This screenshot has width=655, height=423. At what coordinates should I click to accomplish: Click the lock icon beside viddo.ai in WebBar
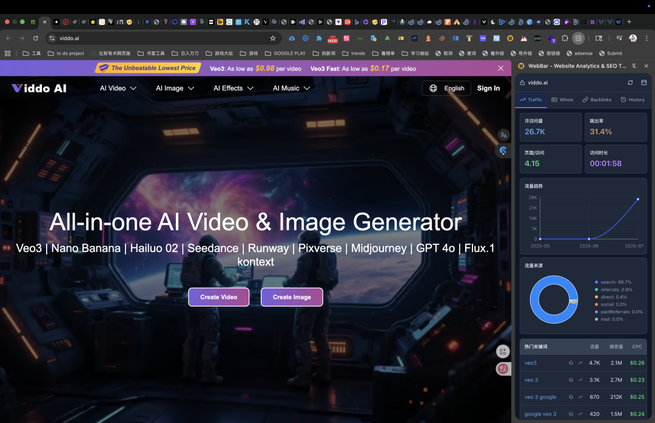(522, 82)
